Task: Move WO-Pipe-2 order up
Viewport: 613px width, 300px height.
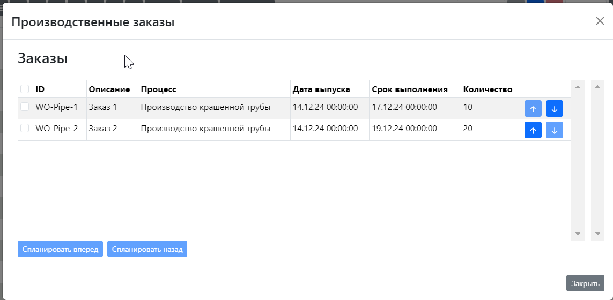Action: (533, 130)
